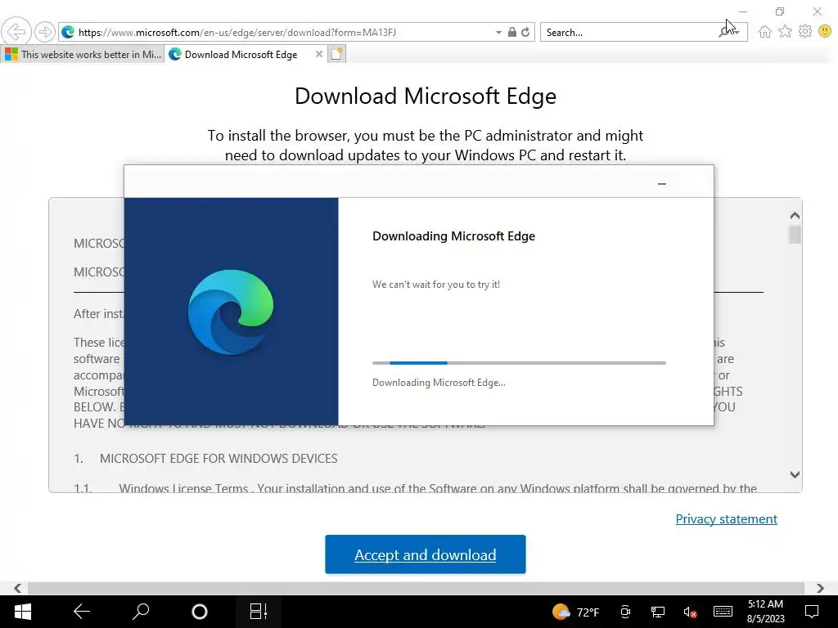Select the Download Microsoft Edge tab
Image resolution: width=838 pixels, height=628 pixels.
pyautogui.click(x=241, y=55)
